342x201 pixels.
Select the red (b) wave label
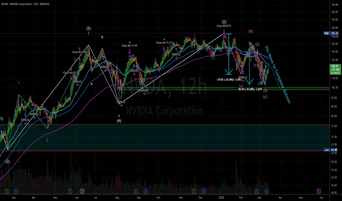click(x=251, y=31)
